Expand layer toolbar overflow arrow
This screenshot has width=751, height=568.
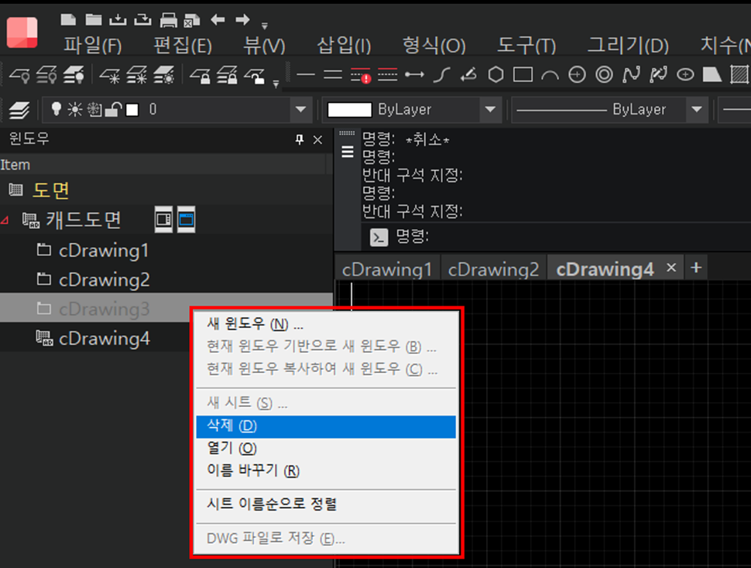[x=276, y=84]
